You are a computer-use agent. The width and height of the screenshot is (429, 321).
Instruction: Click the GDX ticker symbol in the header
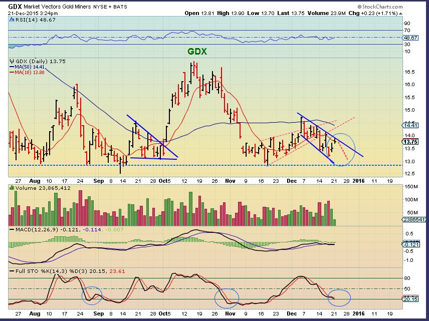tap(15, 7)
